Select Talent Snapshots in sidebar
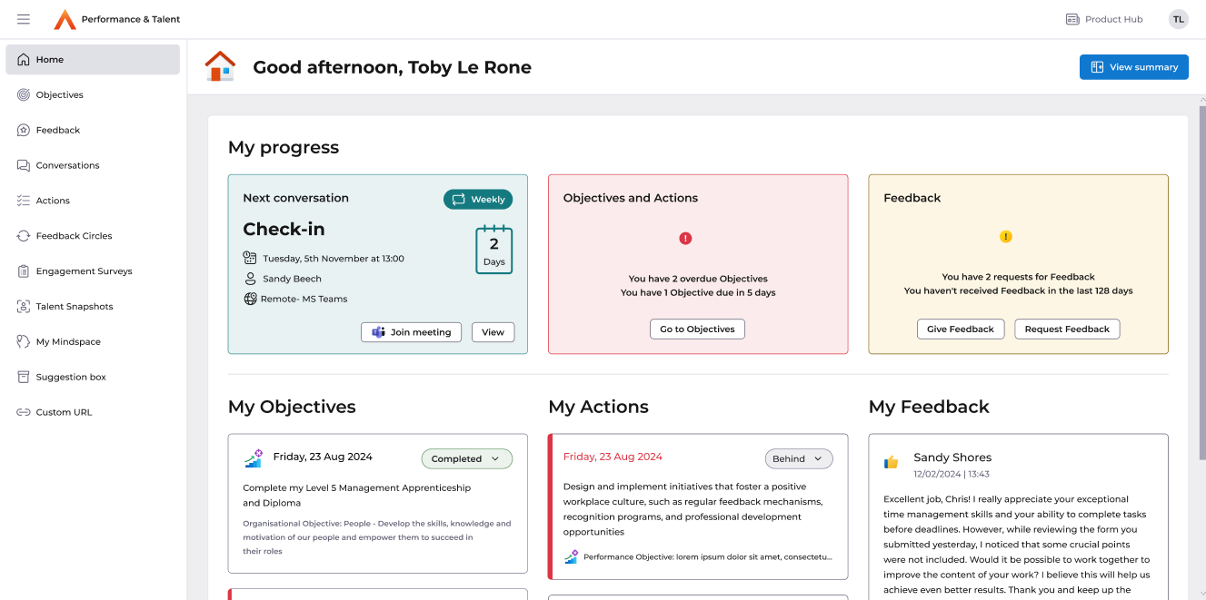The height and width of the screenshot is (600, 1206). (75, 307)
